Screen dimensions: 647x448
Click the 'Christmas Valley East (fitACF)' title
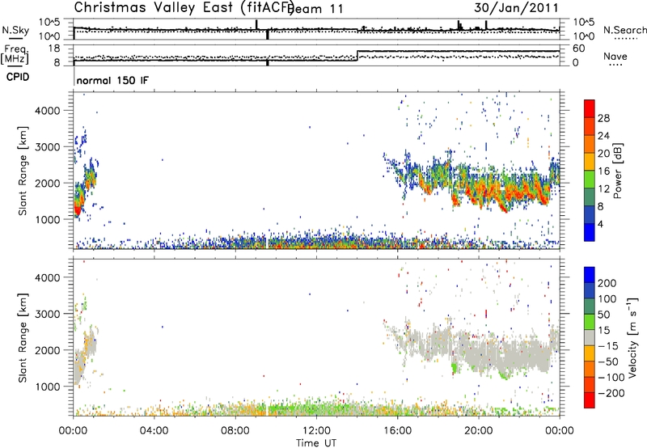[184, 7]
